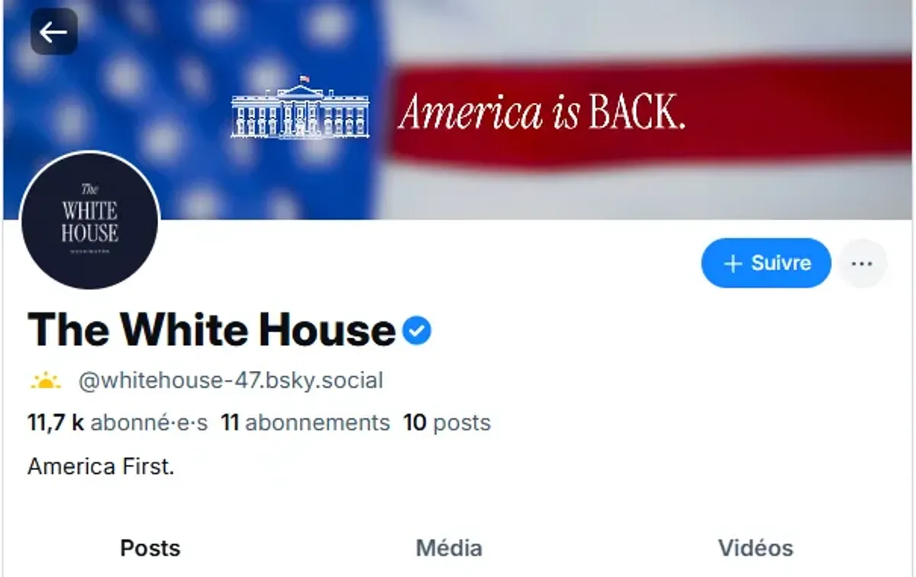Switch to the Posts tab
Screen dimensions: 916x577
[x=150, y=548]
